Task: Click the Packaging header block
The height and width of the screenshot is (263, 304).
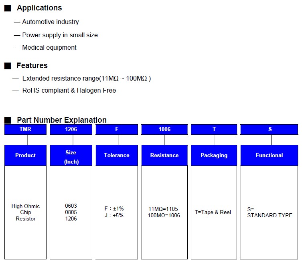Action: 214,156
